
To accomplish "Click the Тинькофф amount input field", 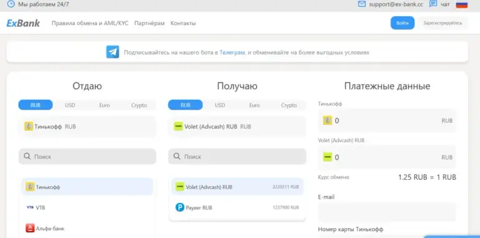I will 387,121.
